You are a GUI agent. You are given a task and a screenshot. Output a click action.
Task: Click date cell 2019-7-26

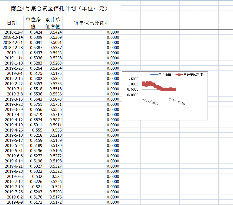pyautogui.click(x=12, y=192)
